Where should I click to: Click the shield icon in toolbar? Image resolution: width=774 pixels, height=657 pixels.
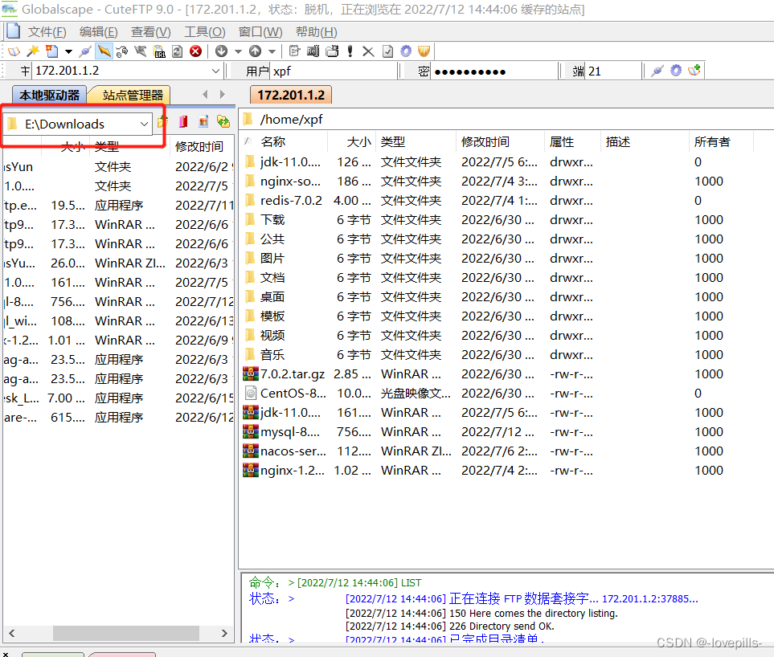pos(424,51)
